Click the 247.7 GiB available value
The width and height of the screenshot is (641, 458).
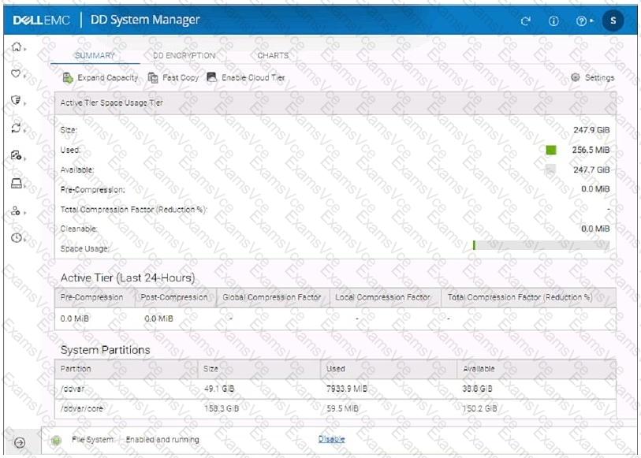click(591, 169)
